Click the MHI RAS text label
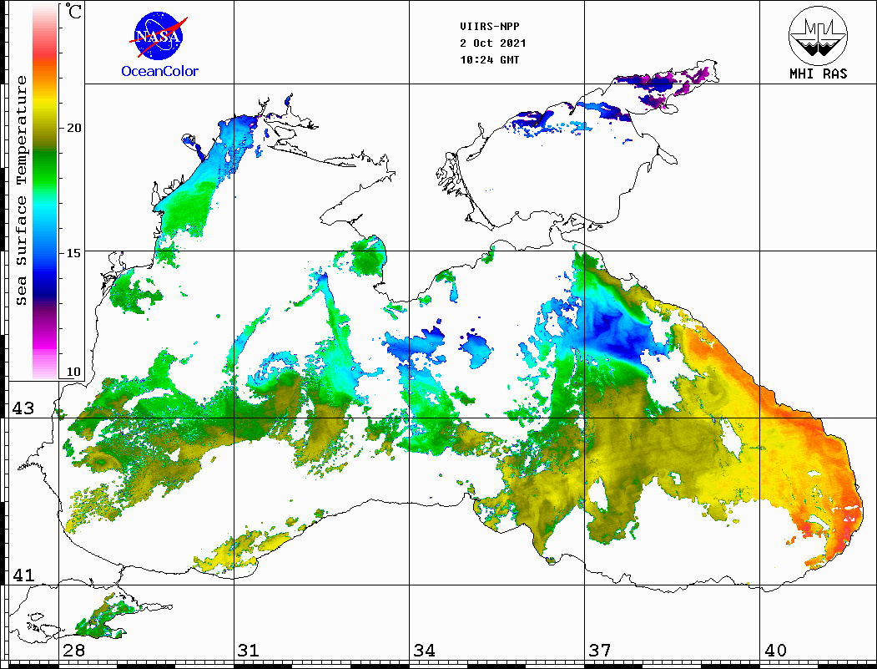Viewport: 877px width, 669px height. click(x=818, y=73)
